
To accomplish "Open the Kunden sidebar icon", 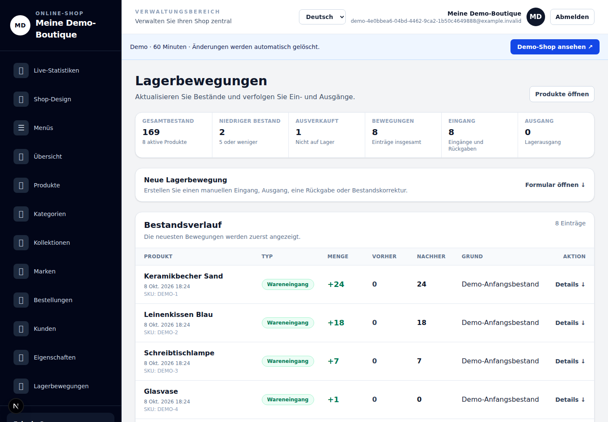I will point(21,329).
